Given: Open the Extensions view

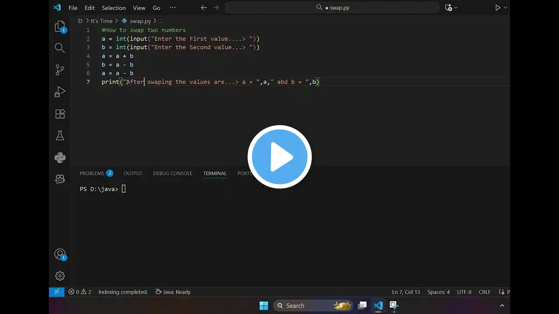Looking at the screenshot, I should (x=60, y=114).
